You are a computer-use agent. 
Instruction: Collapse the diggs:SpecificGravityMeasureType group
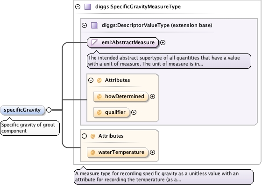(78, 7)
